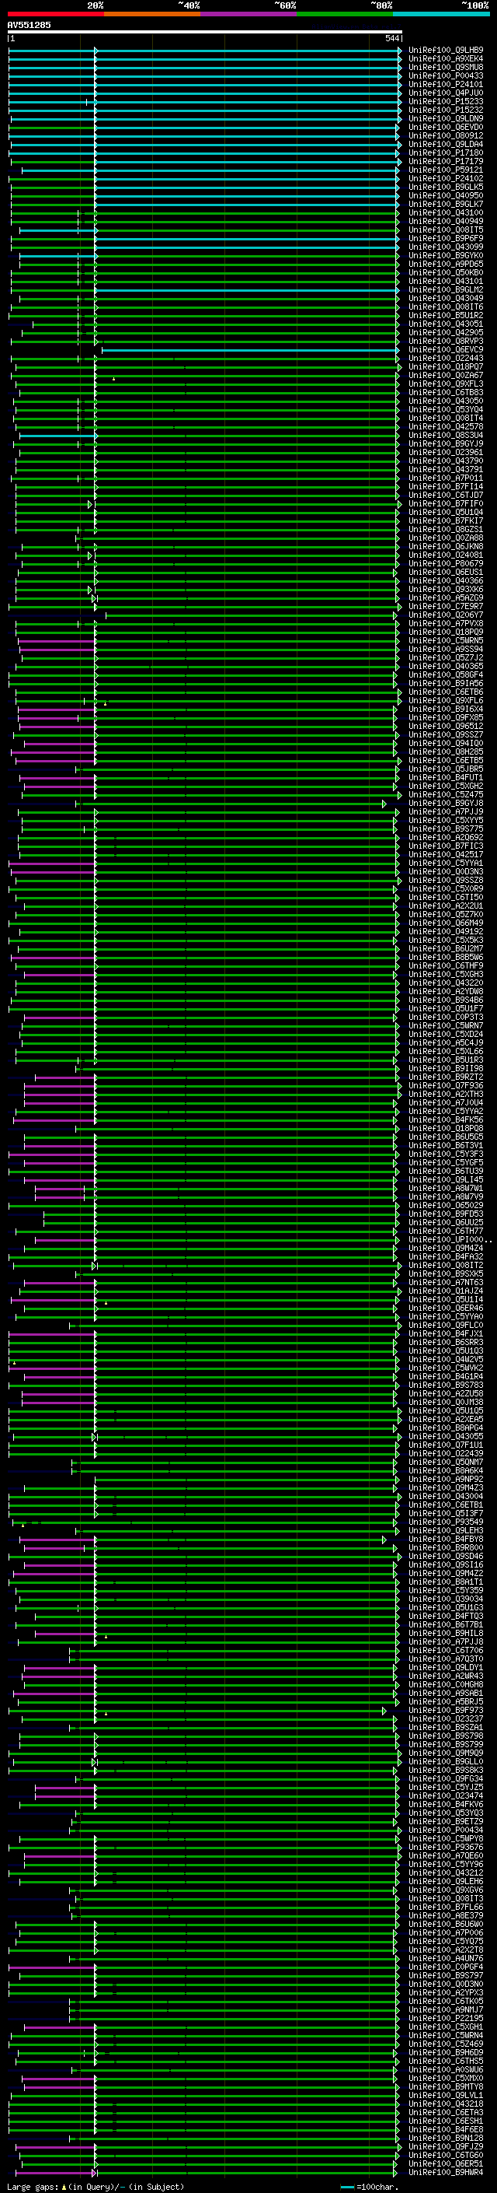Select the UniRef100_A7P011 label
Screen dimensions: 497x2193
[446, 478]
